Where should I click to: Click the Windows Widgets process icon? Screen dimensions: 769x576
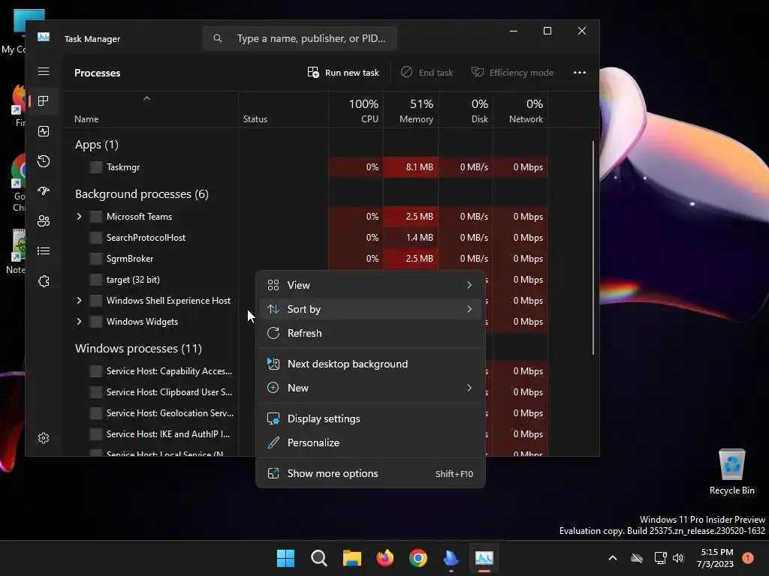[x=96, y=322]
